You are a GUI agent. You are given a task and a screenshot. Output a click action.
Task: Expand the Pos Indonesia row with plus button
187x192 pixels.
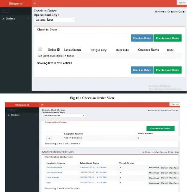pyautogui.click(x=49, y=138)
